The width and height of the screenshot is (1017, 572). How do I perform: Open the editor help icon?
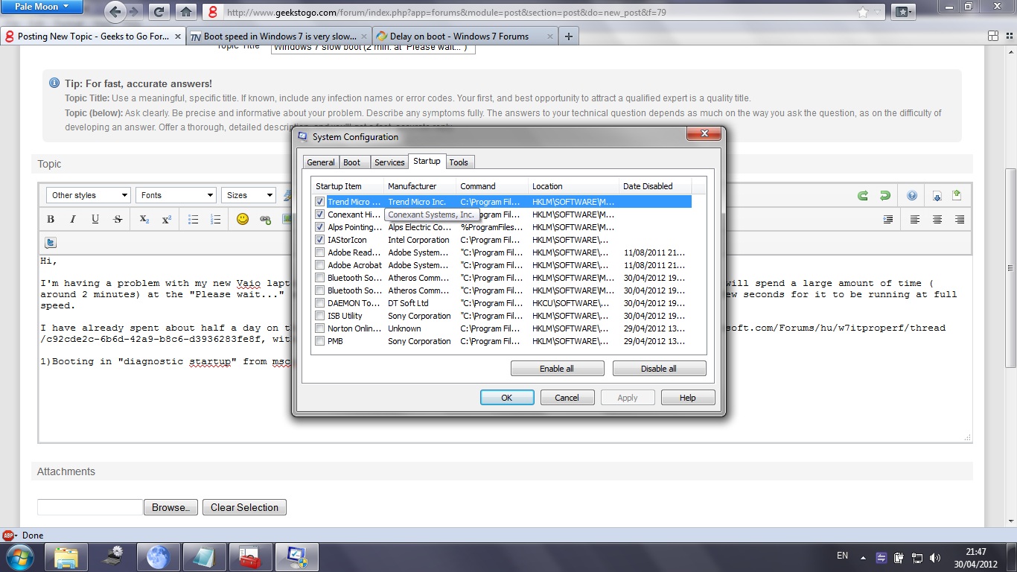click(x=912, y=196)
